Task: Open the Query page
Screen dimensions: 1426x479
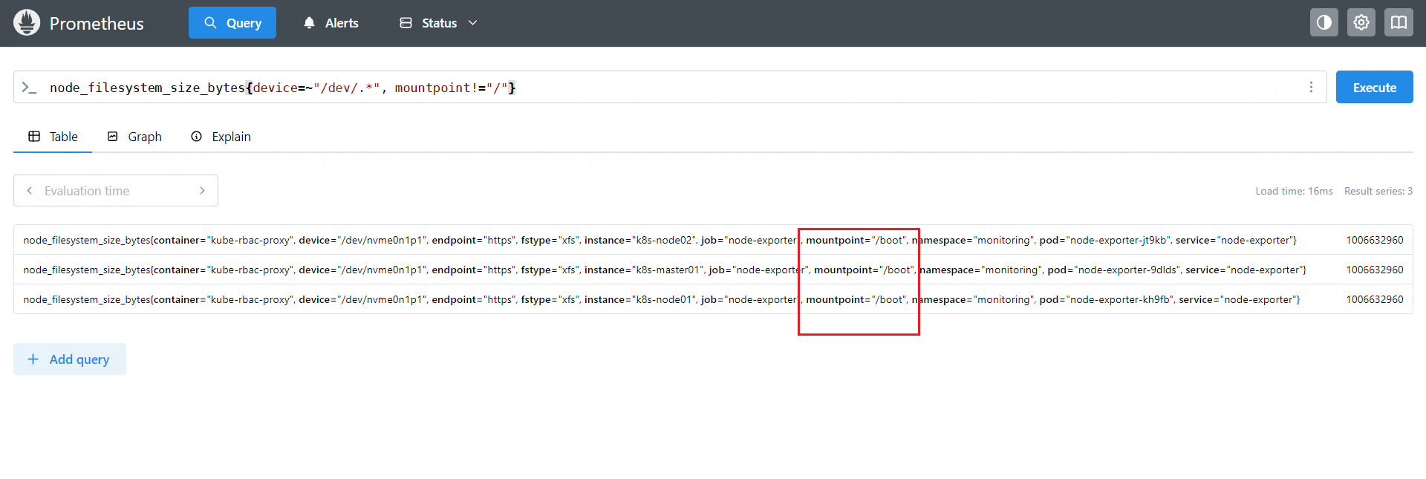Action: pyautogui.click(x=232, y=23)
